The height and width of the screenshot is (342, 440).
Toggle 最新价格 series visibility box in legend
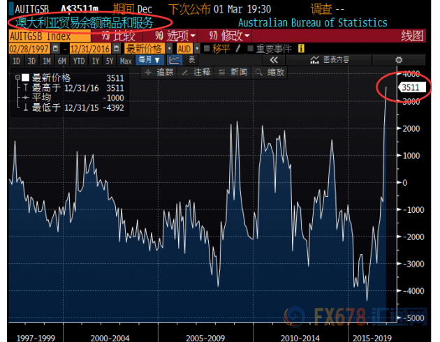[x=26, y=77]
